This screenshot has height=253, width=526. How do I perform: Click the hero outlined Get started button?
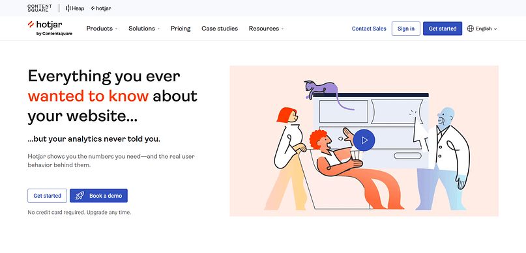click(x=48, y=196)
